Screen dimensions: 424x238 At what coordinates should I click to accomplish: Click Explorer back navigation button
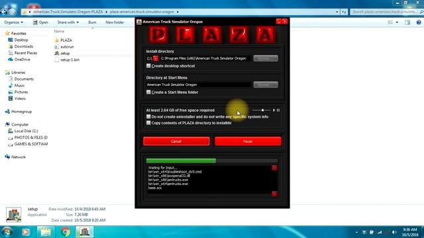[4, 12]
